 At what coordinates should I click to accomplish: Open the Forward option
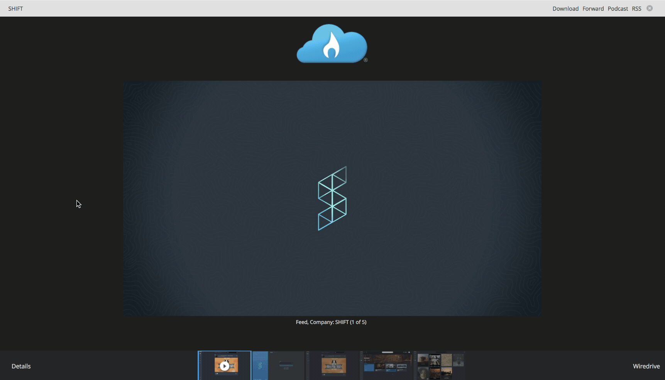point(593,8)
